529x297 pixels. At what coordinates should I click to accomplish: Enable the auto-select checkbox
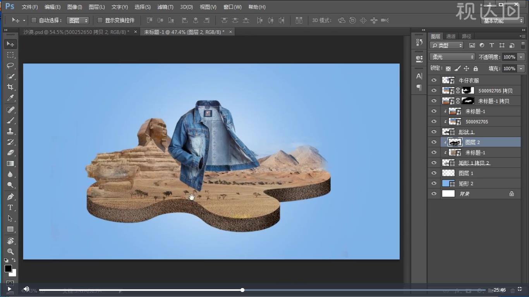[x=34, y=20]
